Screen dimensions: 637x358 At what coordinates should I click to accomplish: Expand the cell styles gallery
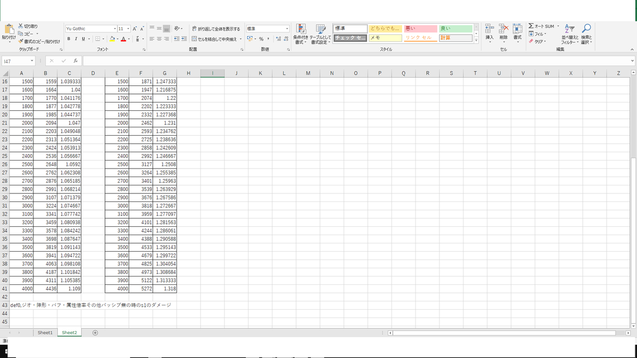tap(476, 40)
